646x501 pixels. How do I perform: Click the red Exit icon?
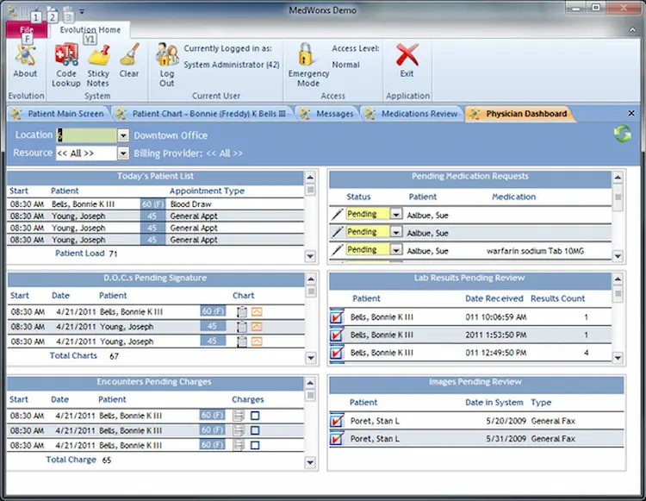click(x=407, y=56)
